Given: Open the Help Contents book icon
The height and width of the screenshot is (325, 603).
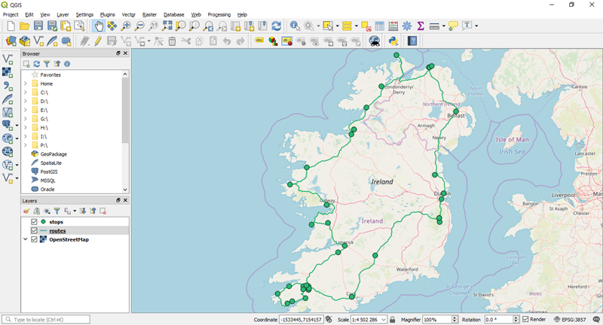Looking at the screenshot, I should click(x=412, y=41).
